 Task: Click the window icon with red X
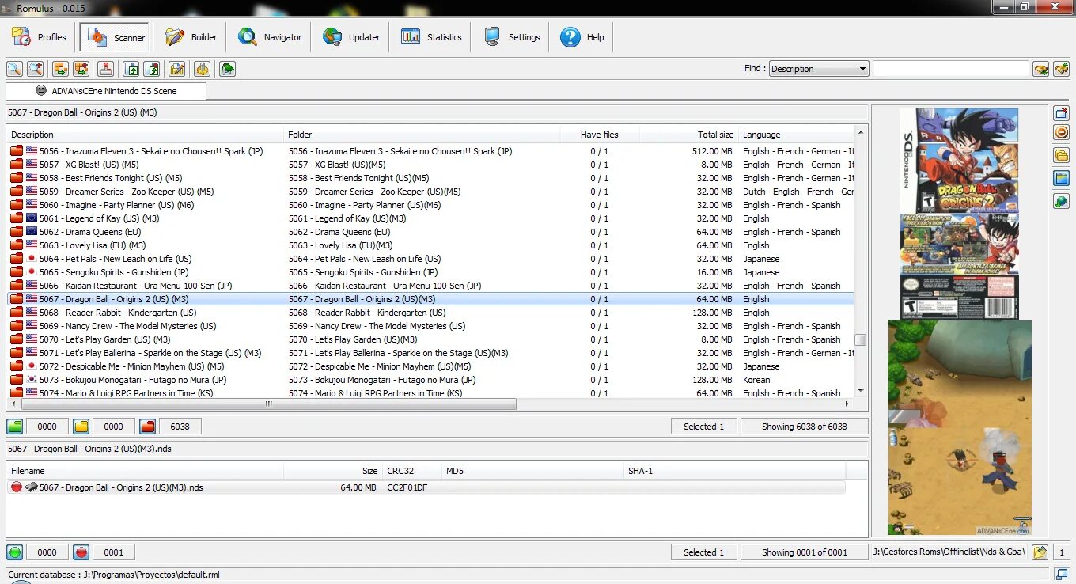(1062, 113)
